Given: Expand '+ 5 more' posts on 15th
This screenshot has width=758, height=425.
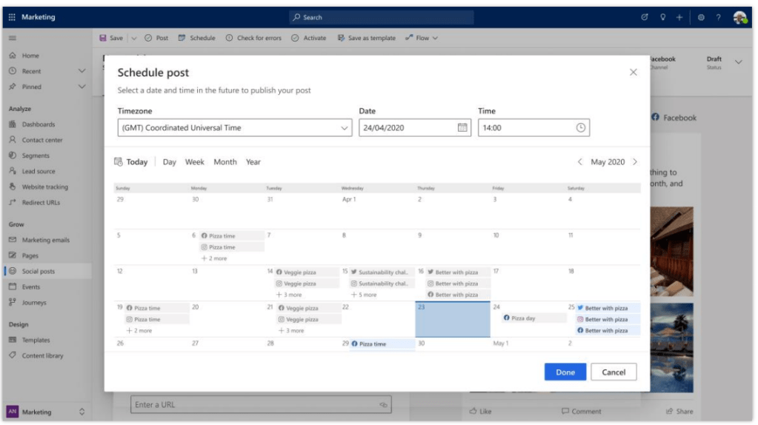Looking at the screenshot, I should tap(363, 295).
